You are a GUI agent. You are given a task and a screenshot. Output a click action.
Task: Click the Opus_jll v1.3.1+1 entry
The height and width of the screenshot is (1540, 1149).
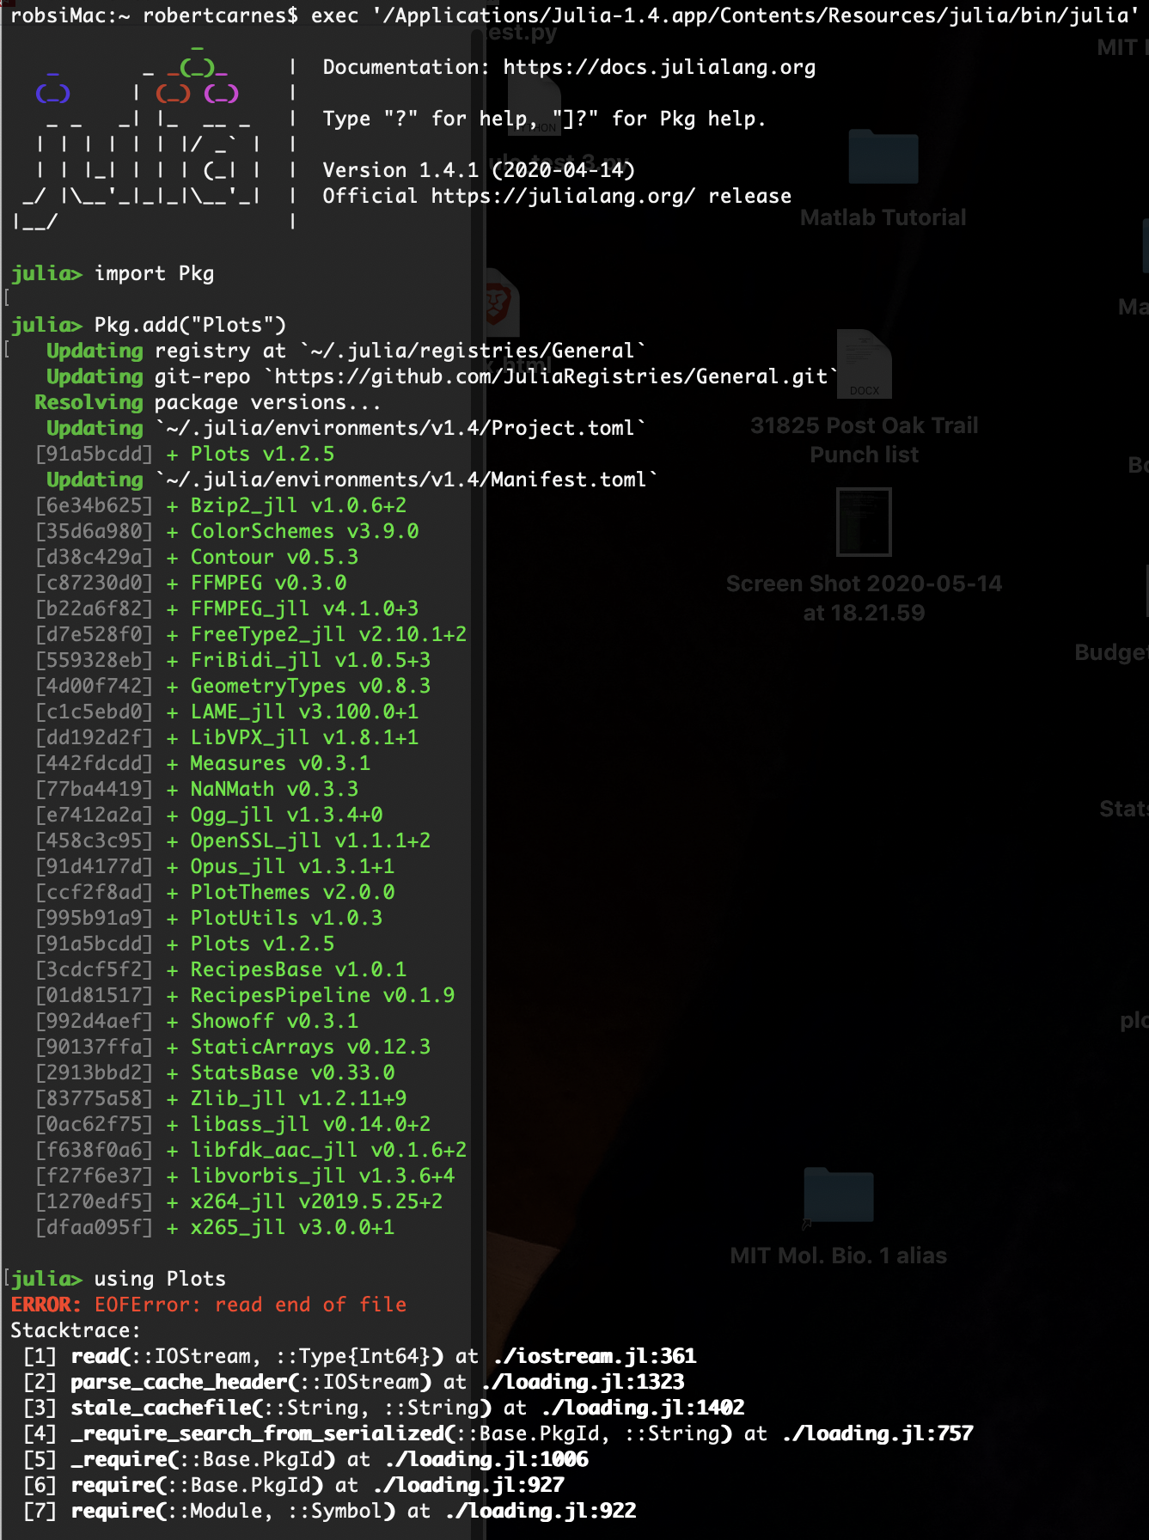[292, 866]
